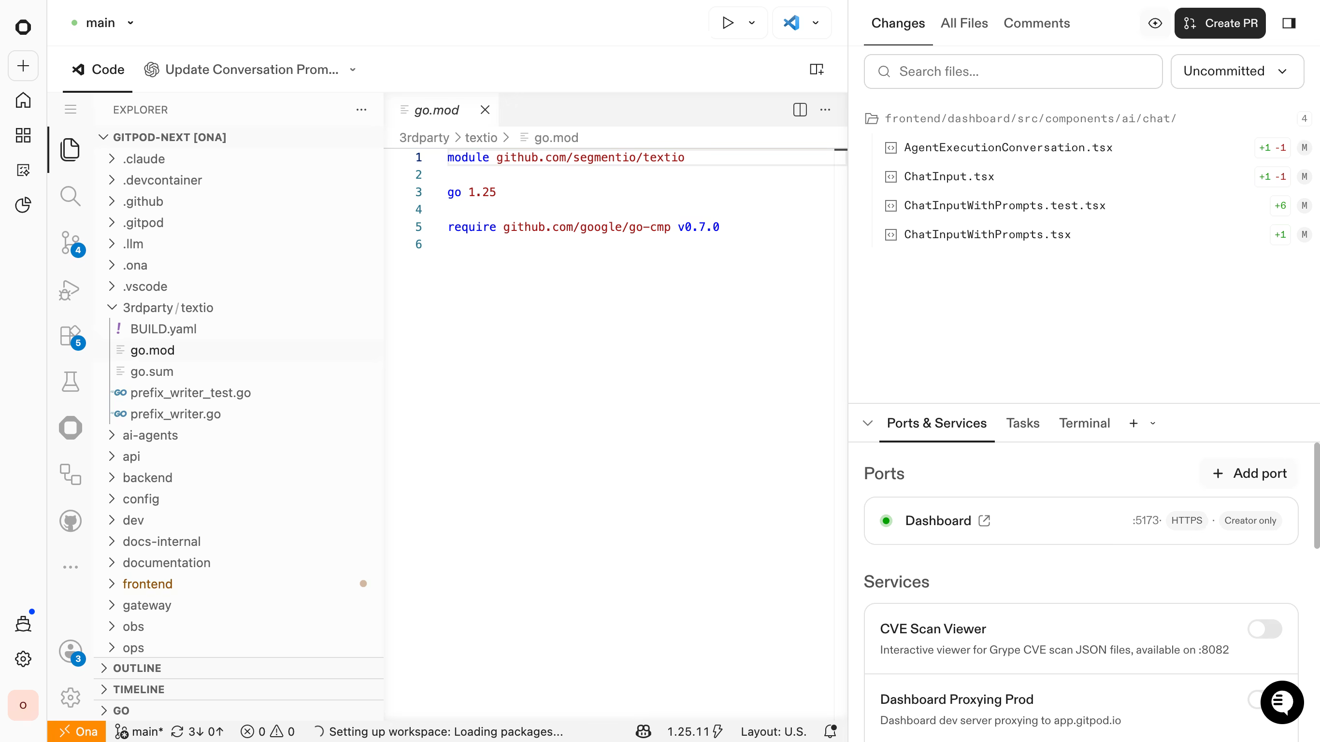This screenshot has height=742, width=1320.
Task: Open the Manage gear in activity bar
Action: click(70, 698)
